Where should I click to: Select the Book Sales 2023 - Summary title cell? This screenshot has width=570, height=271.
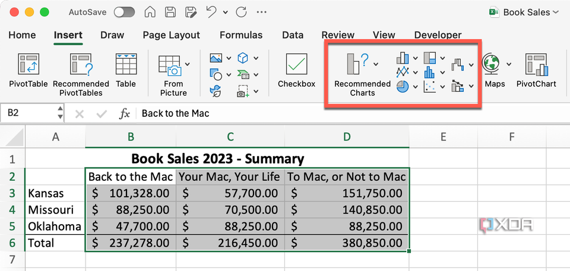click(217, 159)
